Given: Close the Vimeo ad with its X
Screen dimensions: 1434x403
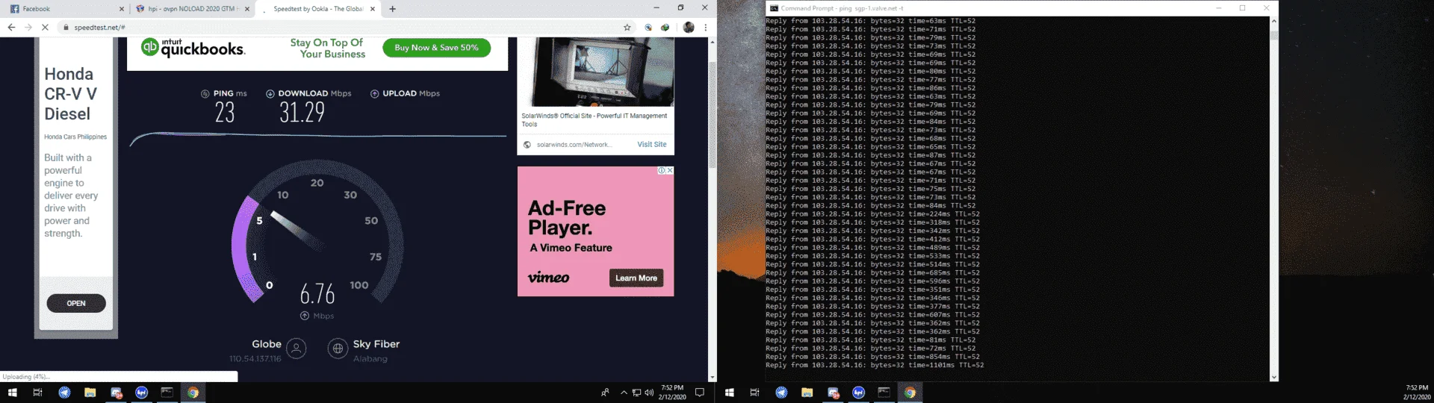Looking at the screenshot, I should pyautogui.click(x=670, y=170).
